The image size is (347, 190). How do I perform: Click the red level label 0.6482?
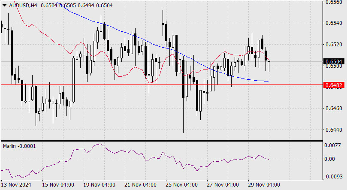pos(334,85)
